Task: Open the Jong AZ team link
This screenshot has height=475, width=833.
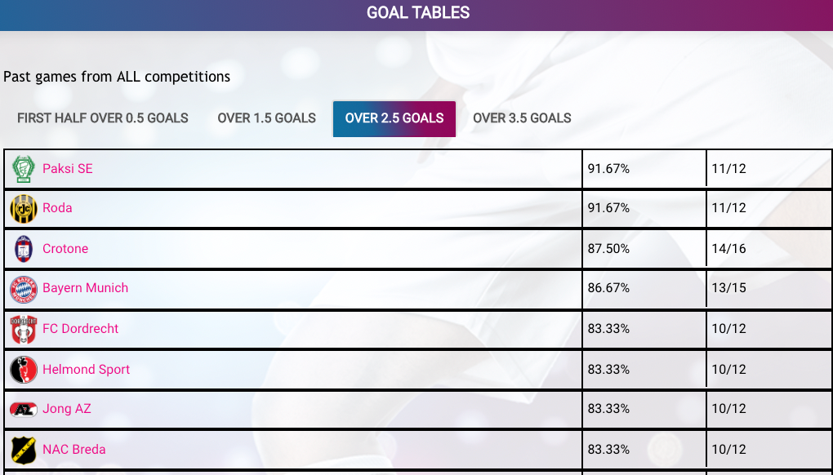Action: tap(67, 409)
